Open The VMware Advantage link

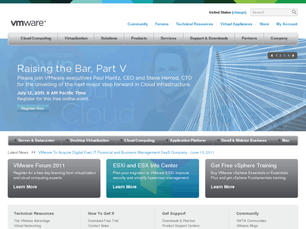(32, 221)
